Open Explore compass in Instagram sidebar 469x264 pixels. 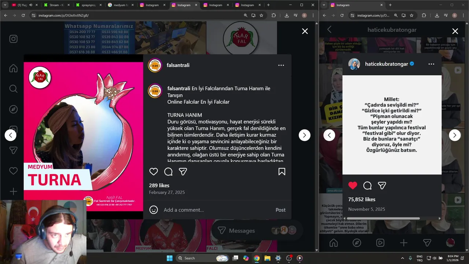point(14,109)
